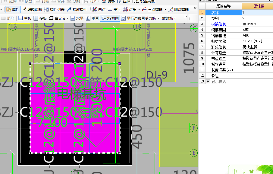Click the 属性名称 column header

point(223,6)
